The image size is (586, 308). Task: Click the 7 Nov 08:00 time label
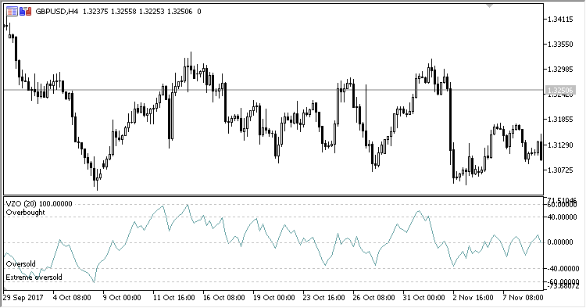click(x=523, y=298)
